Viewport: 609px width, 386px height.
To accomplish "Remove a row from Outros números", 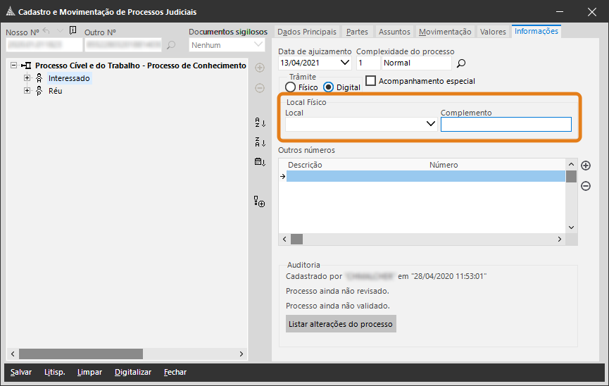I will 585,186.
